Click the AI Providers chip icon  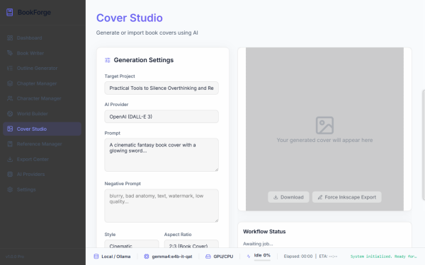10,174
